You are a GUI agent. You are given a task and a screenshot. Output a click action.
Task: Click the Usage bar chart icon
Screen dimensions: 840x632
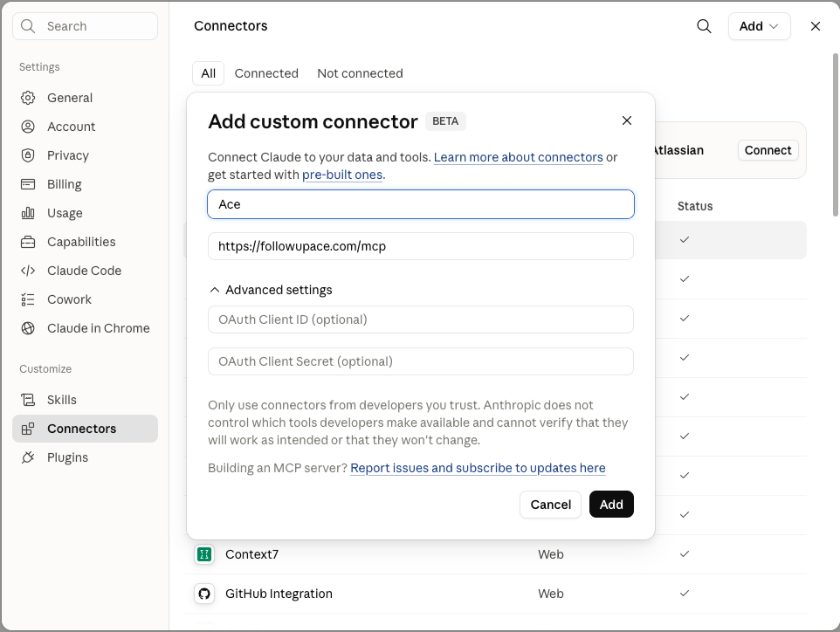click(x=28, y=213)
